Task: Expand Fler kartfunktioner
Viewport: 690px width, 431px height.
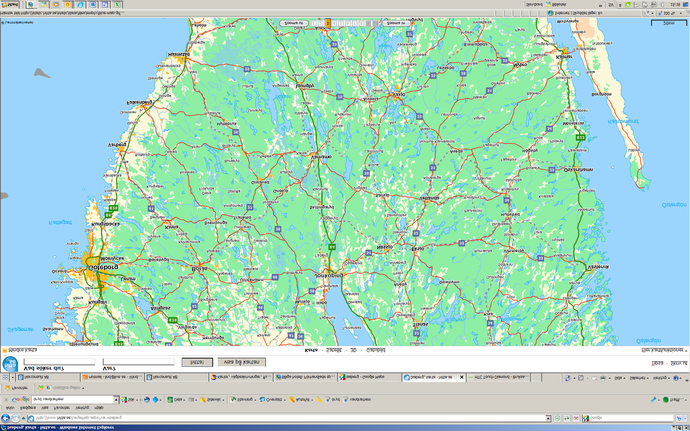Action: coord(664,350)
